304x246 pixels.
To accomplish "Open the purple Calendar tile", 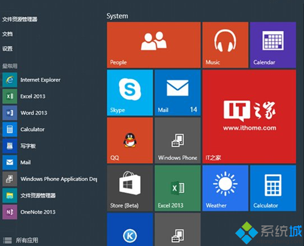I will 273,45.
